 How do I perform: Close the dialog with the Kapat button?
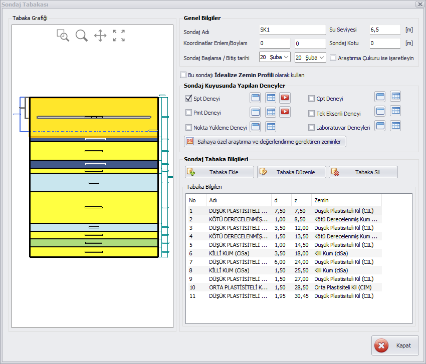[395, 345]
